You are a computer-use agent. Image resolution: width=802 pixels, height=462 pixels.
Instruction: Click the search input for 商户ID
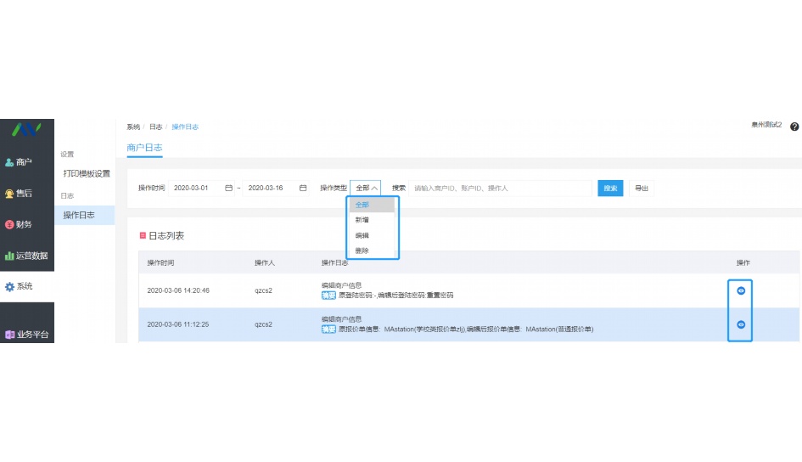[x=501, y=188]
